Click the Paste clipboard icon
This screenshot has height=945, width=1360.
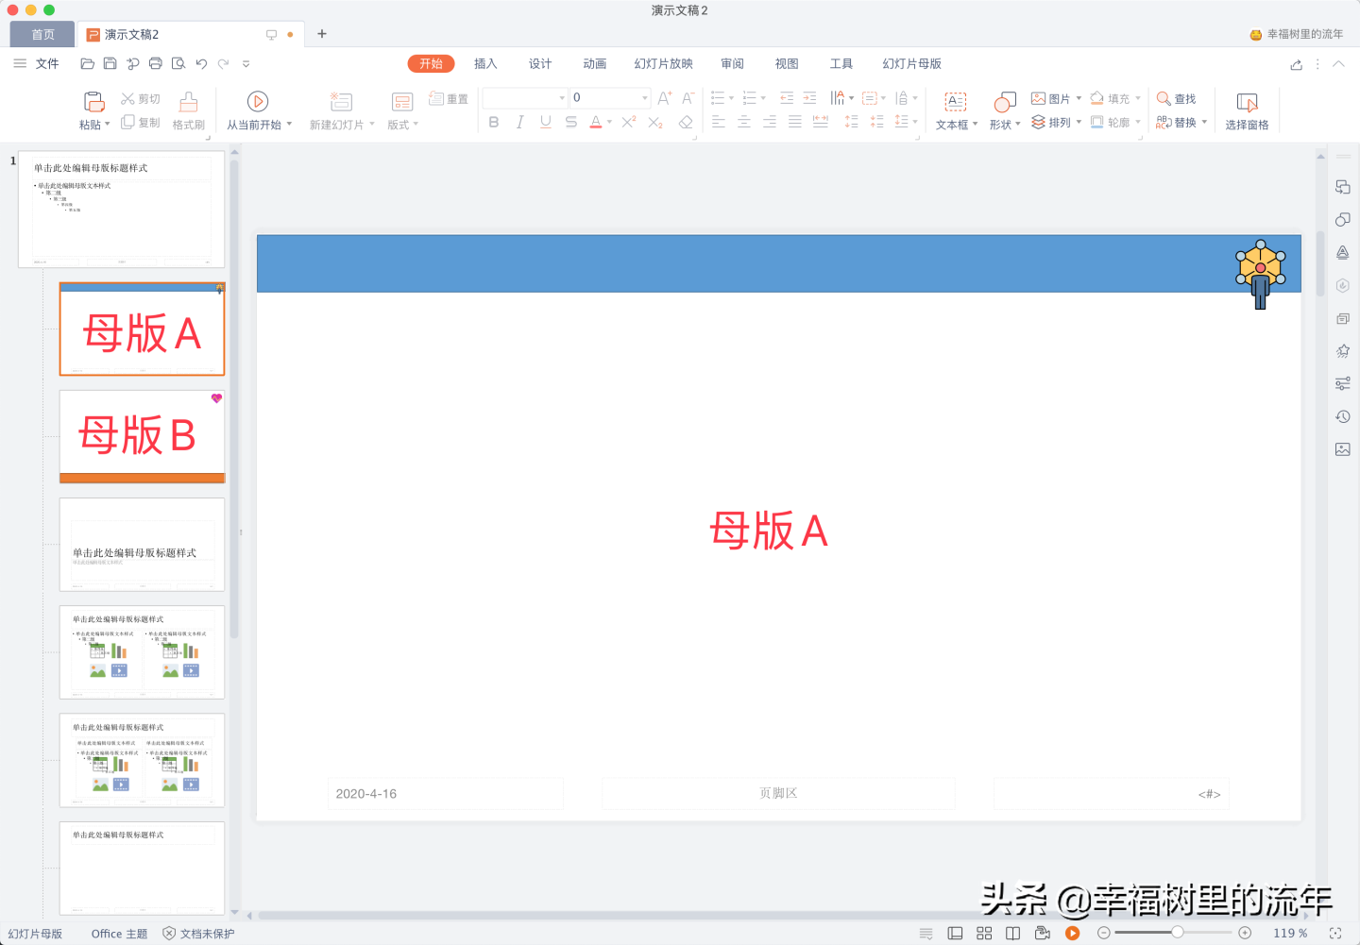click(93, 102)
